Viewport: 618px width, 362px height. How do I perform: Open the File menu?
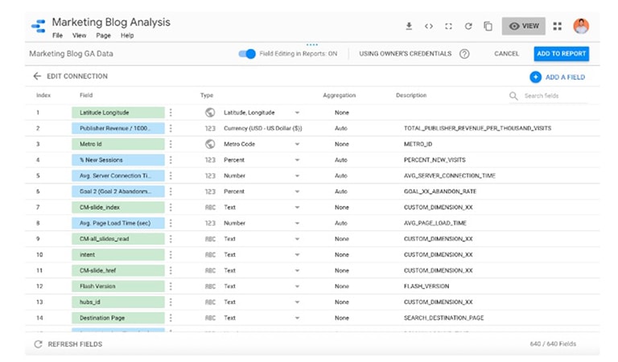point(58,35)
